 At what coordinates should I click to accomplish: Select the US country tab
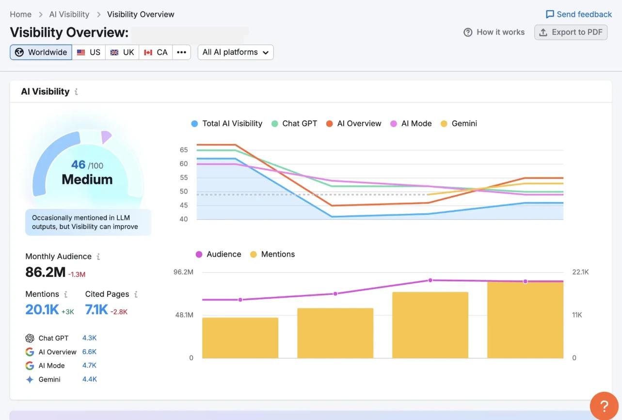pos(89,52)
